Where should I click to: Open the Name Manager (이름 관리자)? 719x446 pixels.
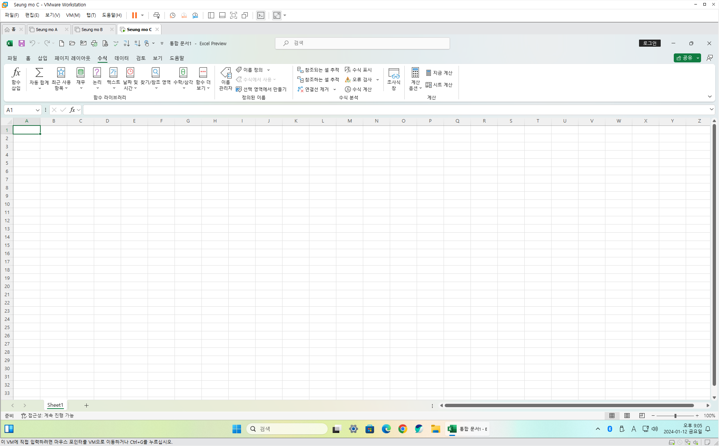pyautogui.click(x=225, y=79)
